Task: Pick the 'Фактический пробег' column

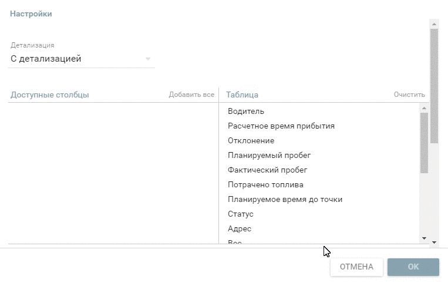Action: coord(268,170)
